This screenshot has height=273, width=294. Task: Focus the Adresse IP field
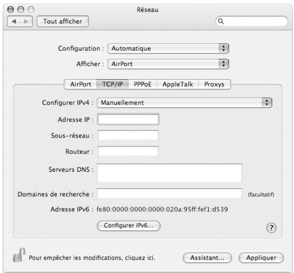pyautogui.click(x=128, y=120)
